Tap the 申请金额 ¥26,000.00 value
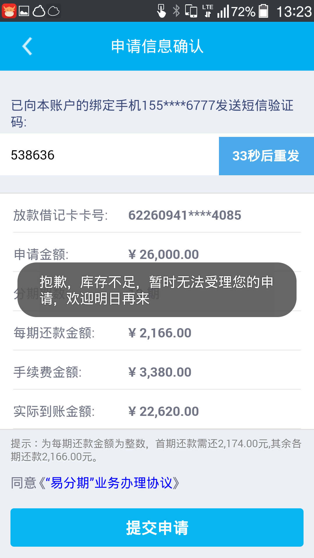Screen dimensions: 314x558 click(x=163, y=255)
